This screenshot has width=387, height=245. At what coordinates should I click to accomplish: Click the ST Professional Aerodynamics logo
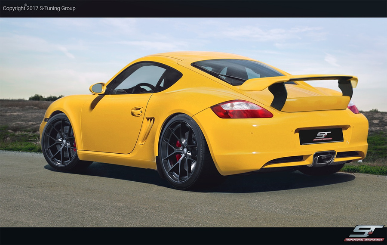(x=364, y=233)
